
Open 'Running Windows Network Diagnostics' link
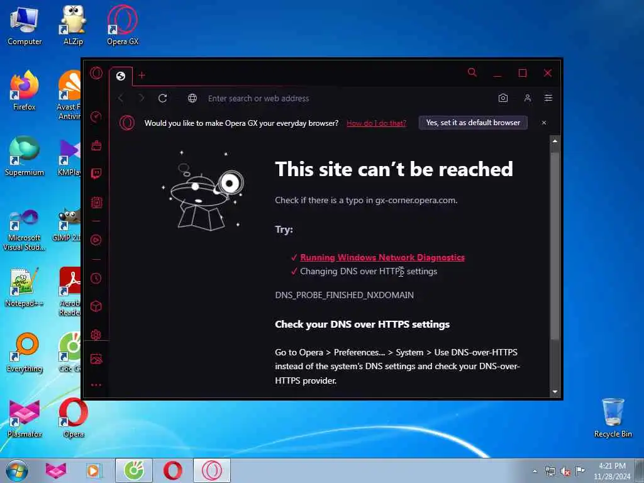point(382,257)
